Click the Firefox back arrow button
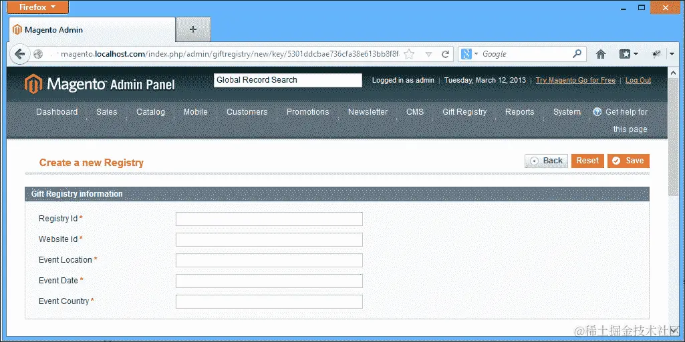 coord(19,54)
